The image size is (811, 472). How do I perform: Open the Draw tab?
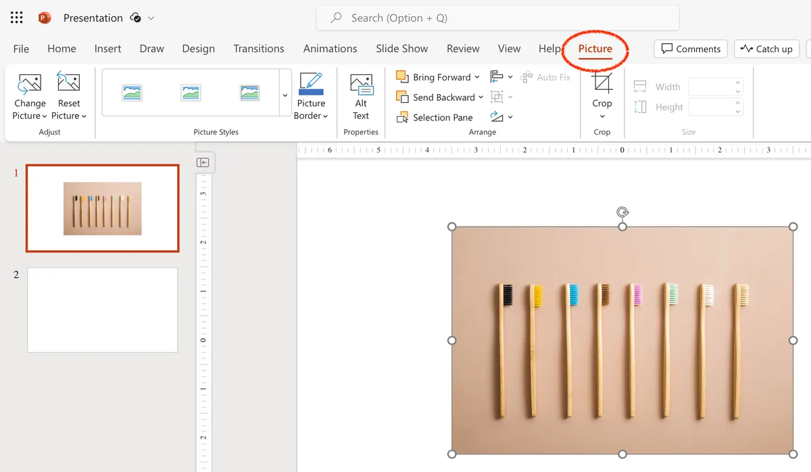tap(152, 49)
